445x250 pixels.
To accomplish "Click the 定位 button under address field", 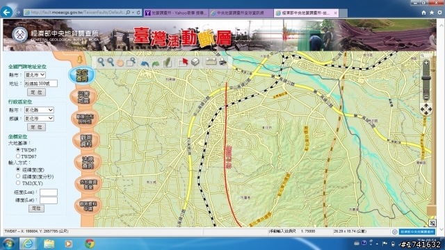I will click(x=36, y=92).
